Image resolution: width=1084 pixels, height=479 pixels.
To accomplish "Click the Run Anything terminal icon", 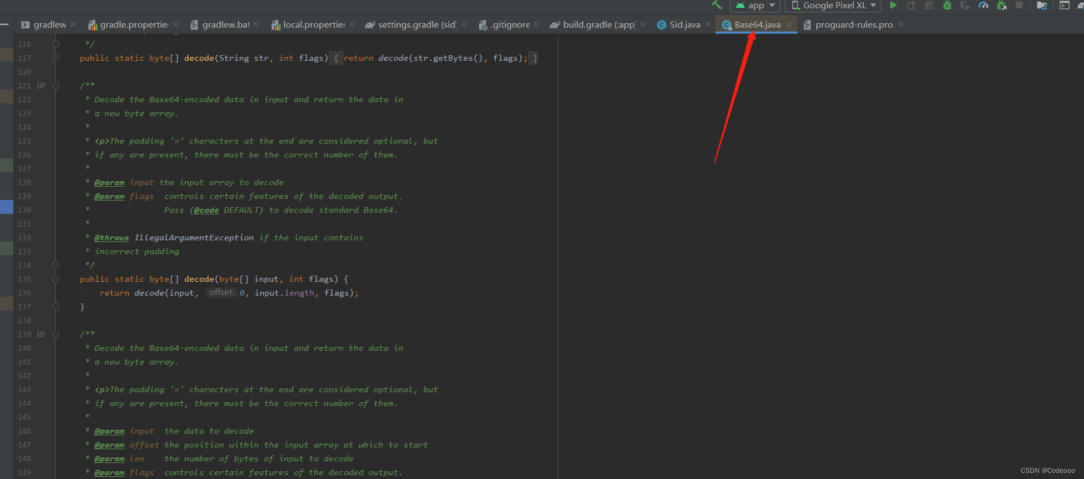I will click(x=1065, y=6).
